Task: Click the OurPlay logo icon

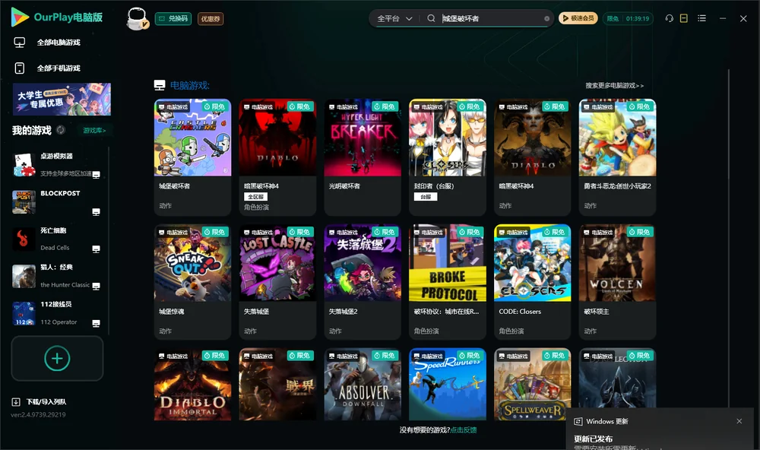Action: click(x=20, y=17)
